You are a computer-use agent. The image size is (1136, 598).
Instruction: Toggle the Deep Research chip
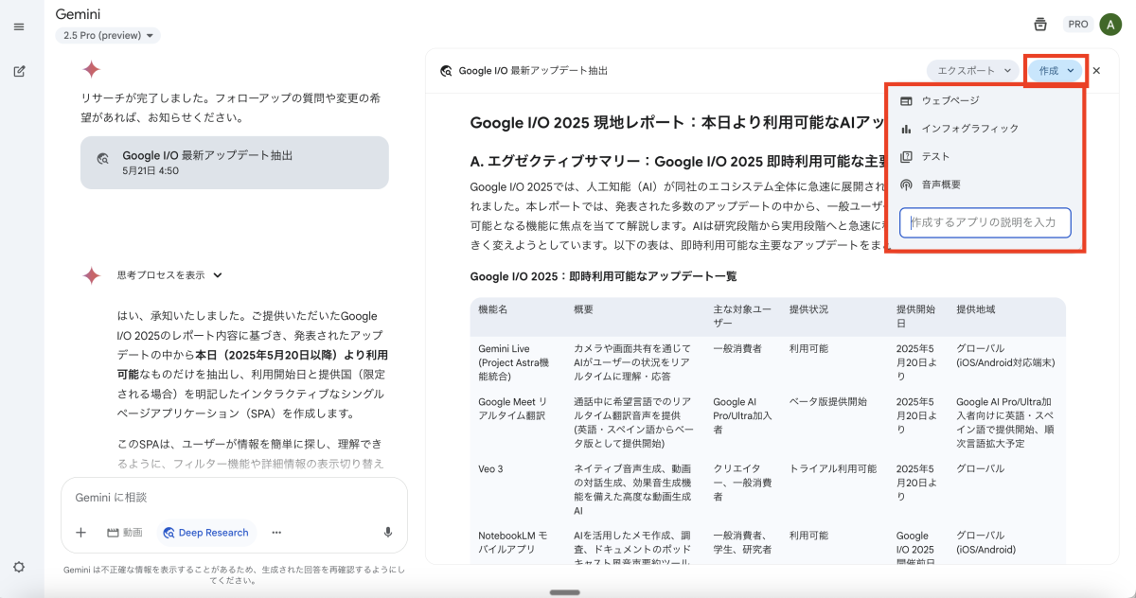pos(206,533)
